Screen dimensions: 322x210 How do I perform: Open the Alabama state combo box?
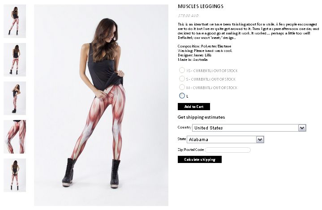click(x=225, y=140)
